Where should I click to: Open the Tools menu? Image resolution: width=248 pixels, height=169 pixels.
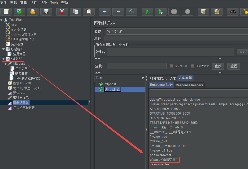point(54,3)
